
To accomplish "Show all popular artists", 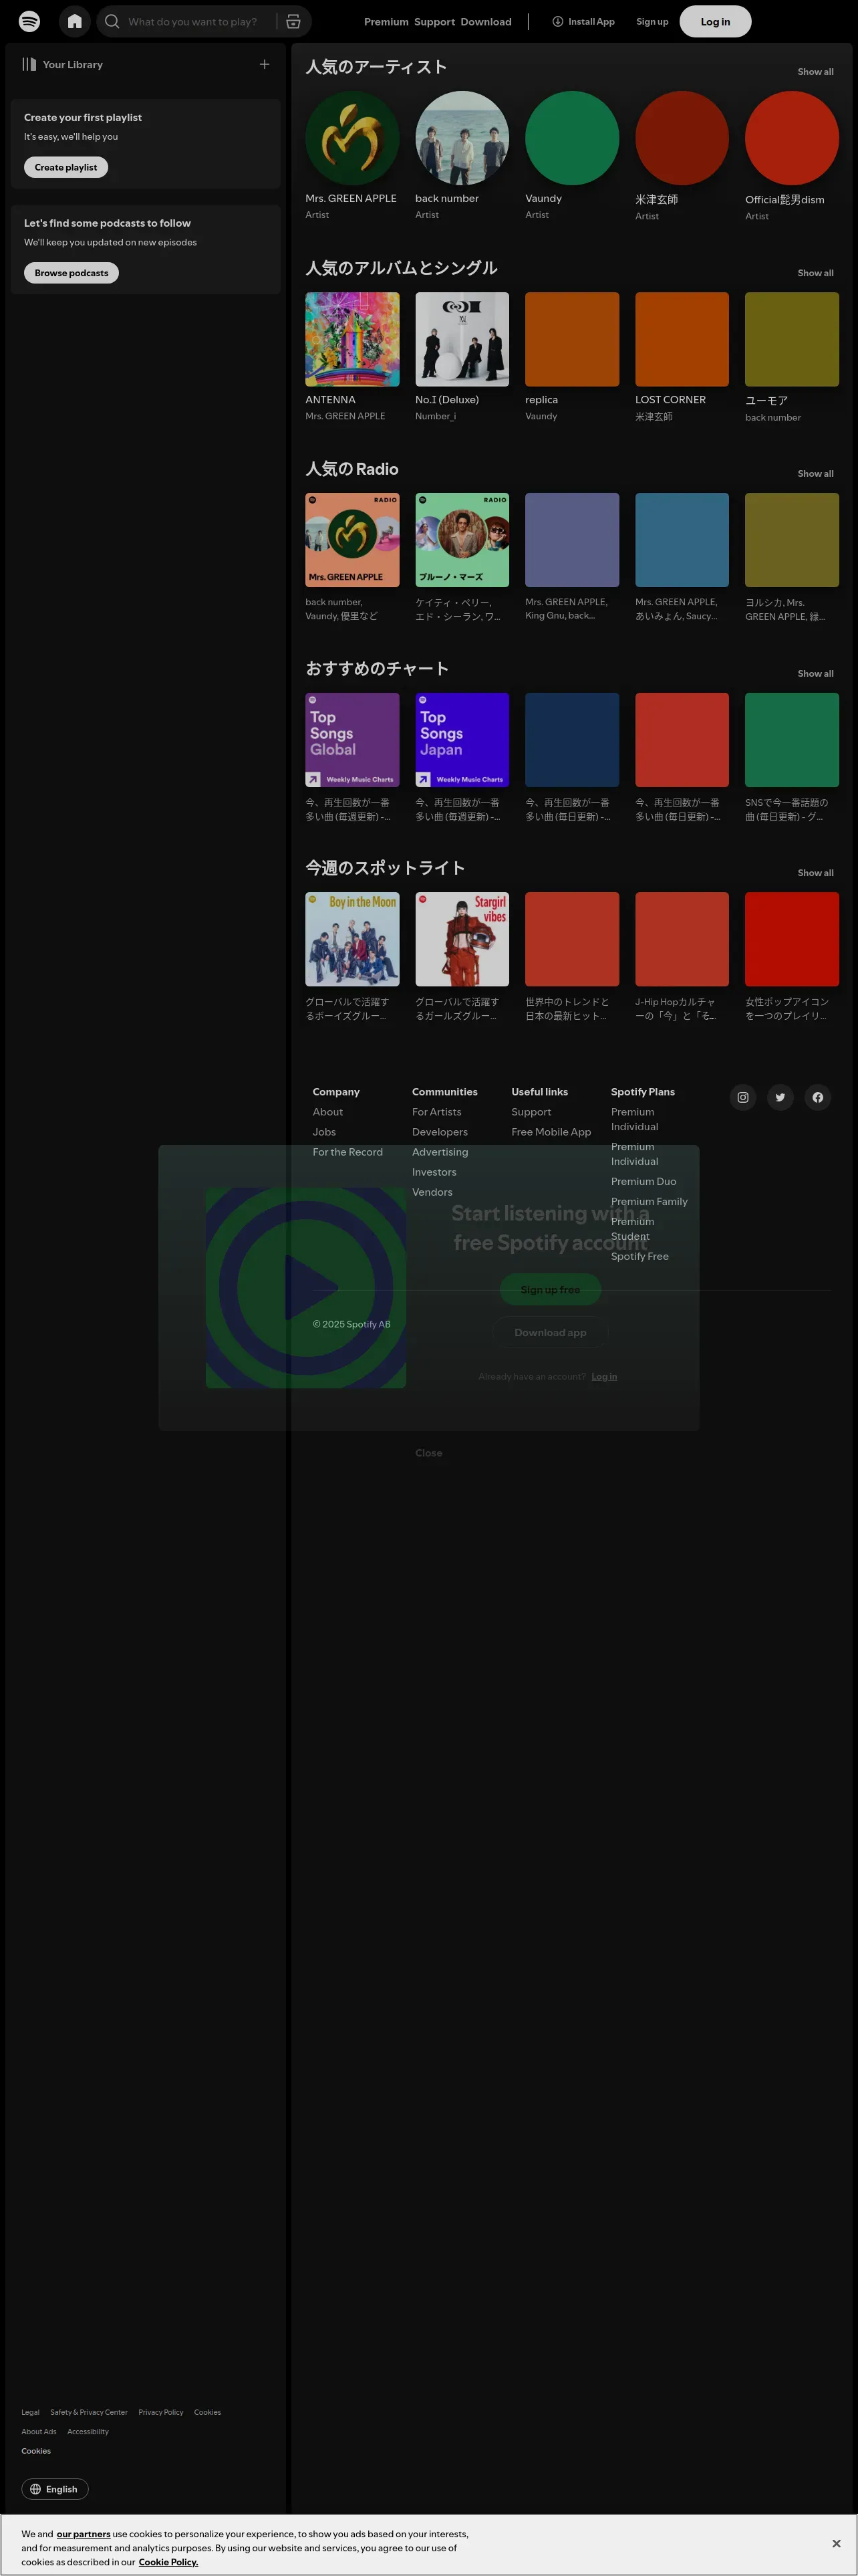I will (814, 72).
